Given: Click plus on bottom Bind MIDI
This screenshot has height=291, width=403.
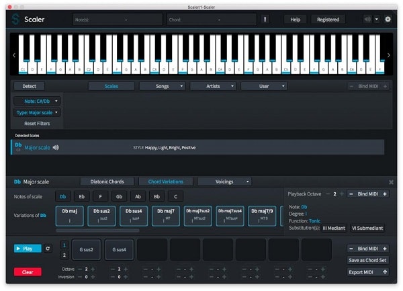Looking at the screenshot, I should [385, 249].
